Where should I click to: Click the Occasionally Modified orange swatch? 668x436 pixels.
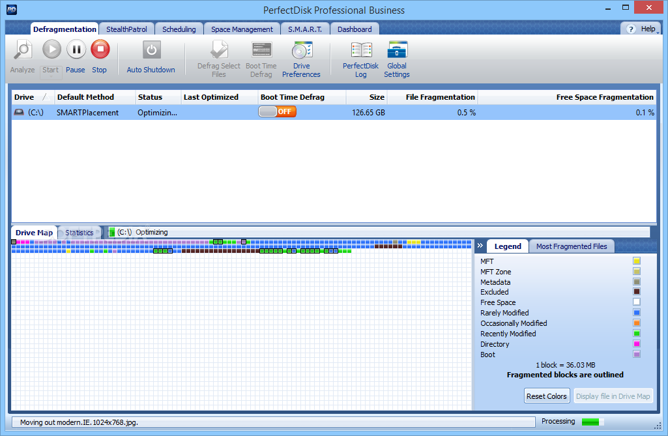(x=637, y=323)
